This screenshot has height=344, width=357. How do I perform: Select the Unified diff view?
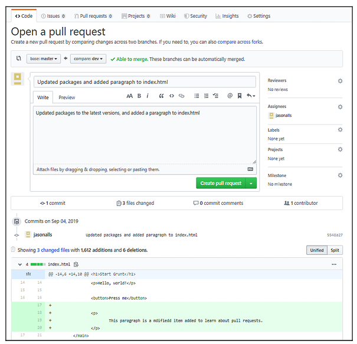click(317, 250)
